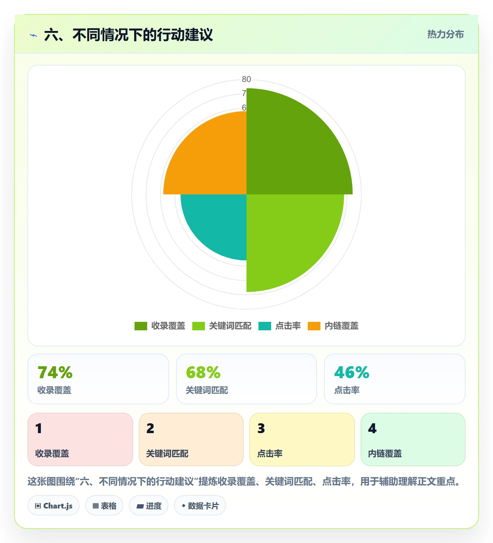Toggle 关键词匹配 legend color box
Image resolution: width=493 pixels, height=543 pixels.
199,326
